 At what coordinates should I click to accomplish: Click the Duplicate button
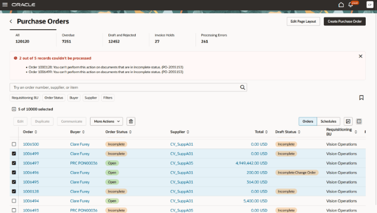point(42,121)
